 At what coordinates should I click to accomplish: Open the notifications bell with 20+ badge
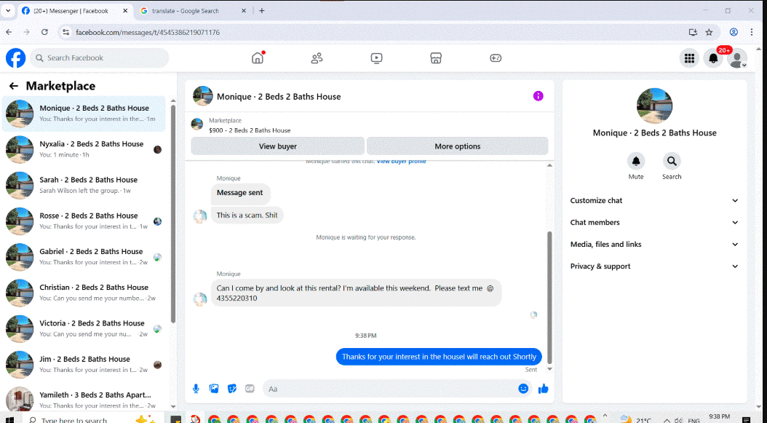[x=713, y=58]
